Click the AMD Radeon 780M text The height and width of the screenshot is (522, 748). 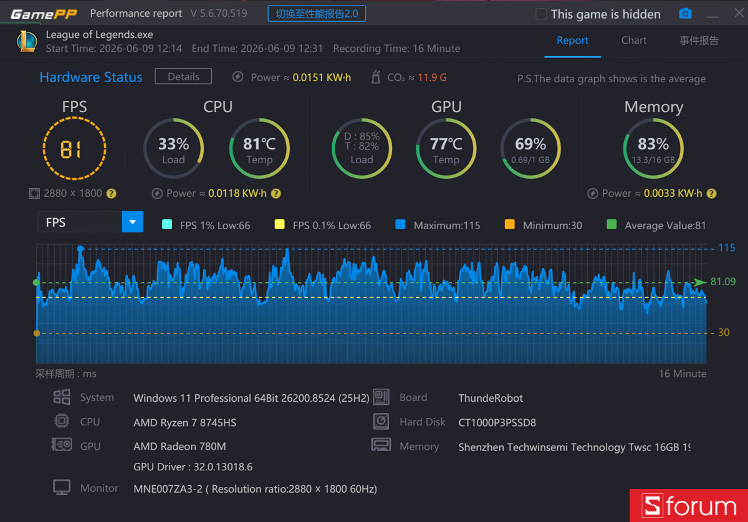click(x=180, y=447)
